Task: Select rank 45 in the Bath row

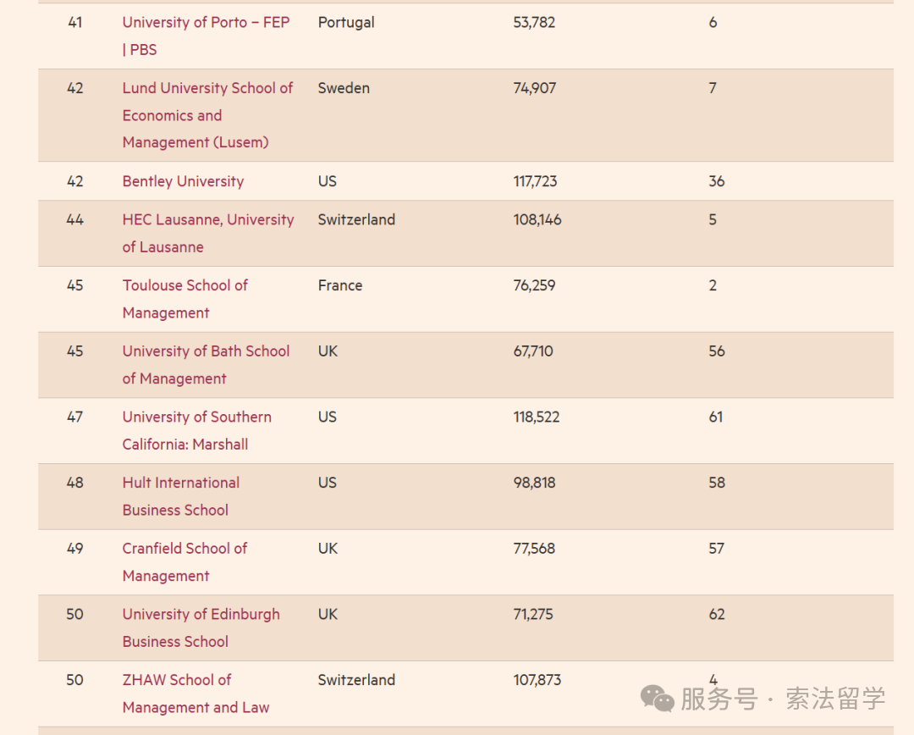Action: (x=74, y=351)
